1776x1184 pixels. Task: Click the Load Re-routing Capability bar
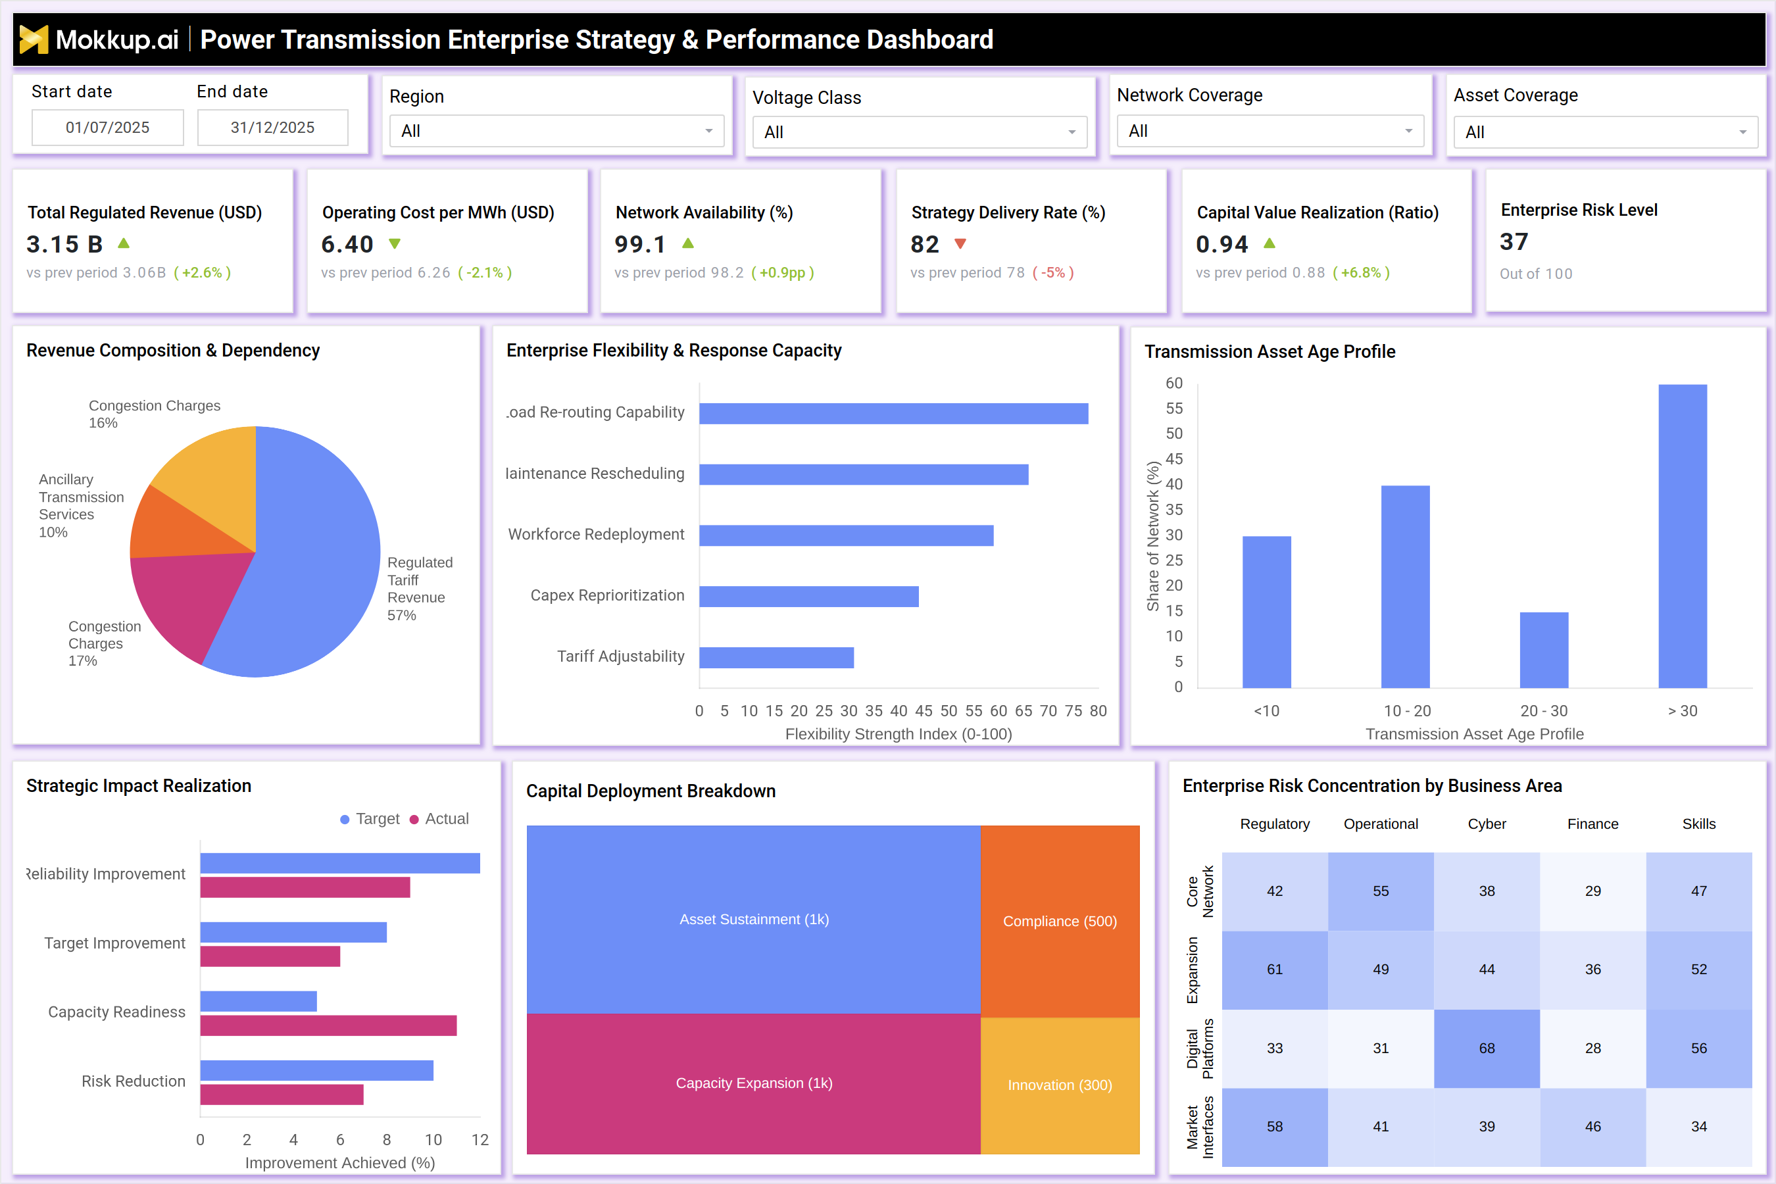[893, 414]
